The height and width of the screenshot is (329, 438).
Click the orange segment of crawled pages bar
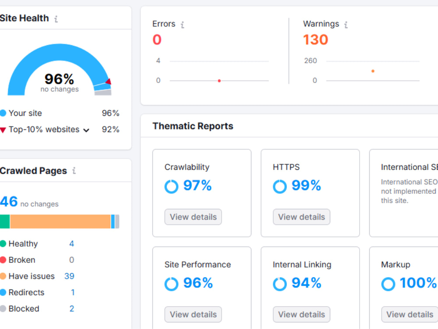pos(60,222)
